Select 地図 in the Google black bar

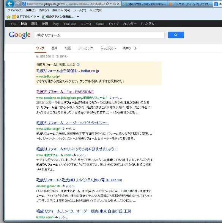45,24
